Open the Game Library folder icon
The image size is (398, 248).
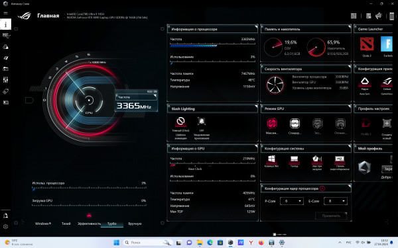tap(5, 69)
